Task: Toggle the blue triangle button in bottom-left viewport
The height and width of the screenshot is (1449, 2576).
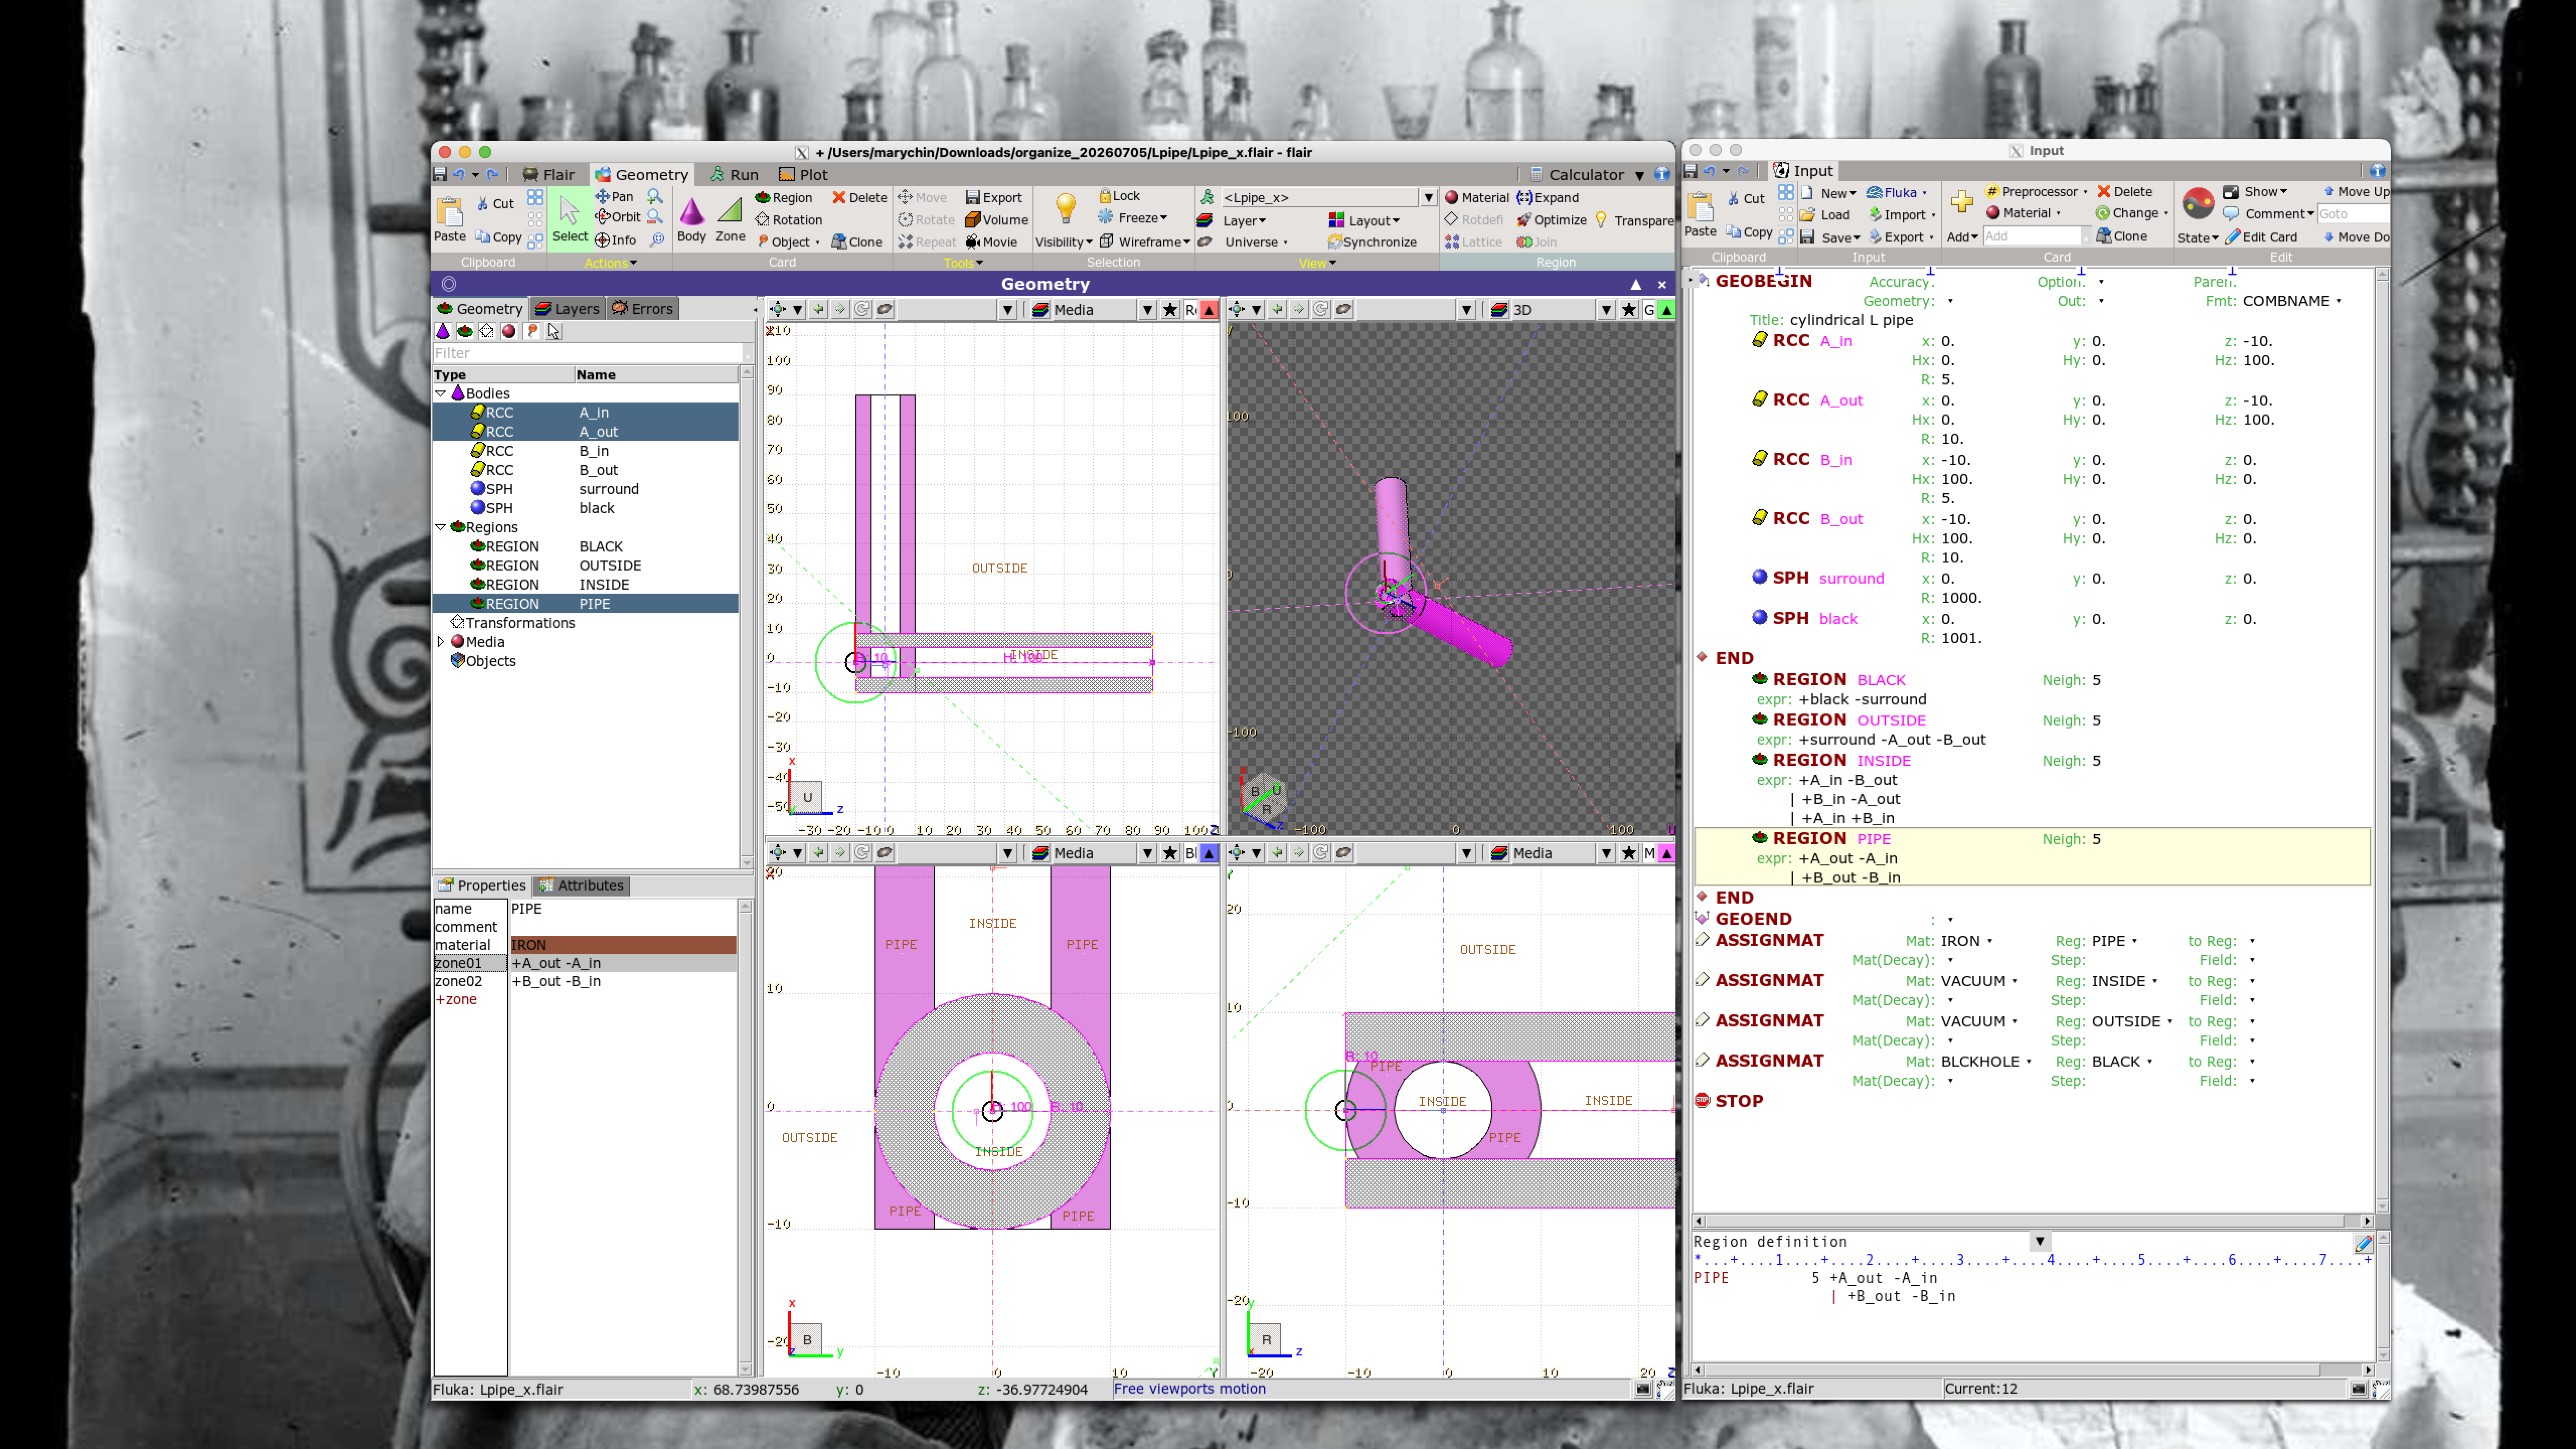Action: click(1209, 853)
